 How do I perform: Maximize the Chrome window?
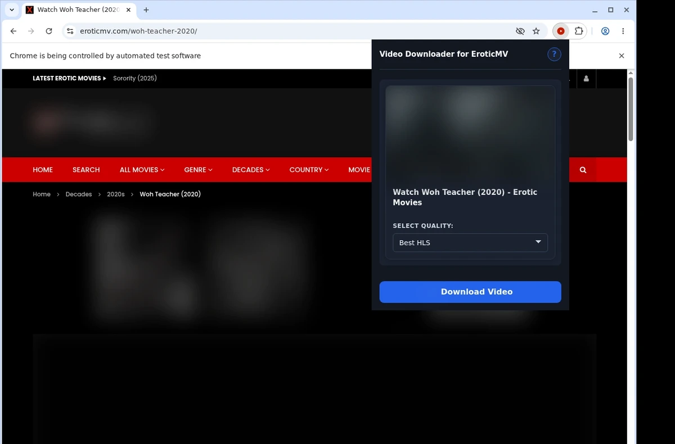(611, 10)
